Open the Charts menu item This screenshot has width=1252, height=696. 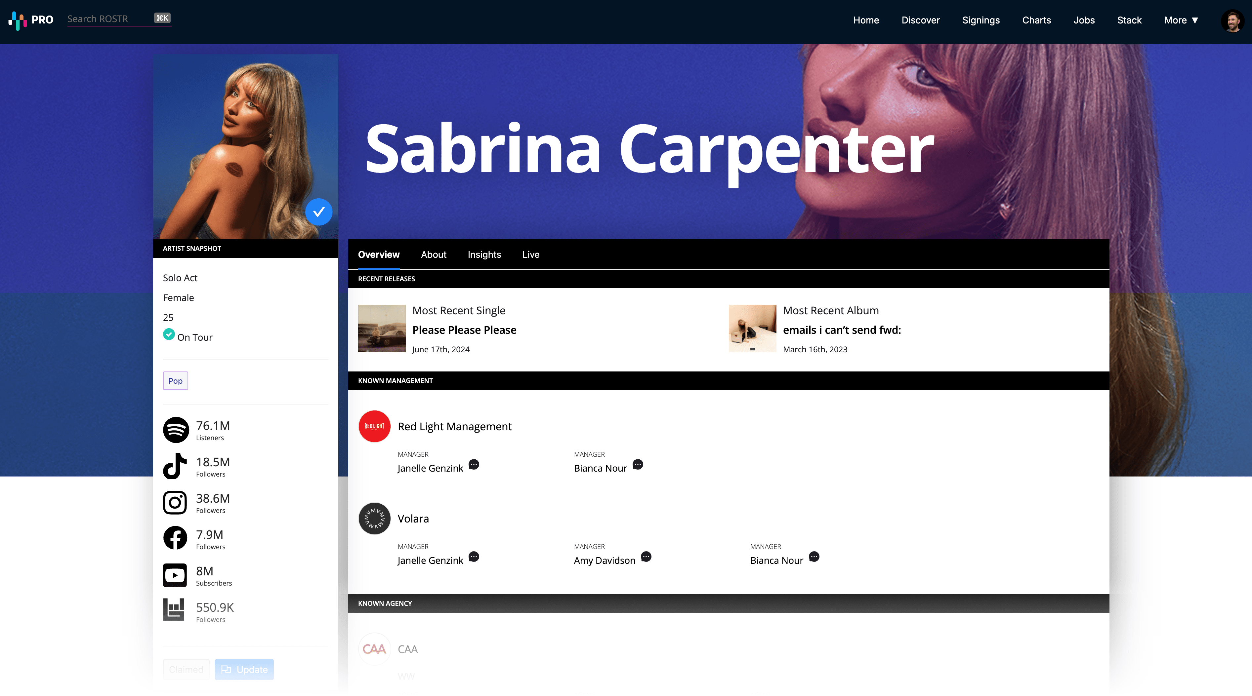[x=1036, y=20]
